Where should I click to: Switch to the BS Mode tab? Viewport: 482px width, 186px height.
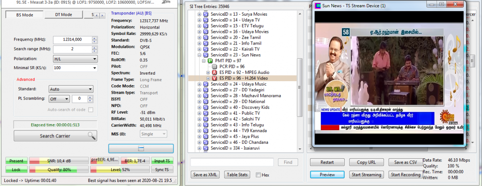tap(25, 15)
